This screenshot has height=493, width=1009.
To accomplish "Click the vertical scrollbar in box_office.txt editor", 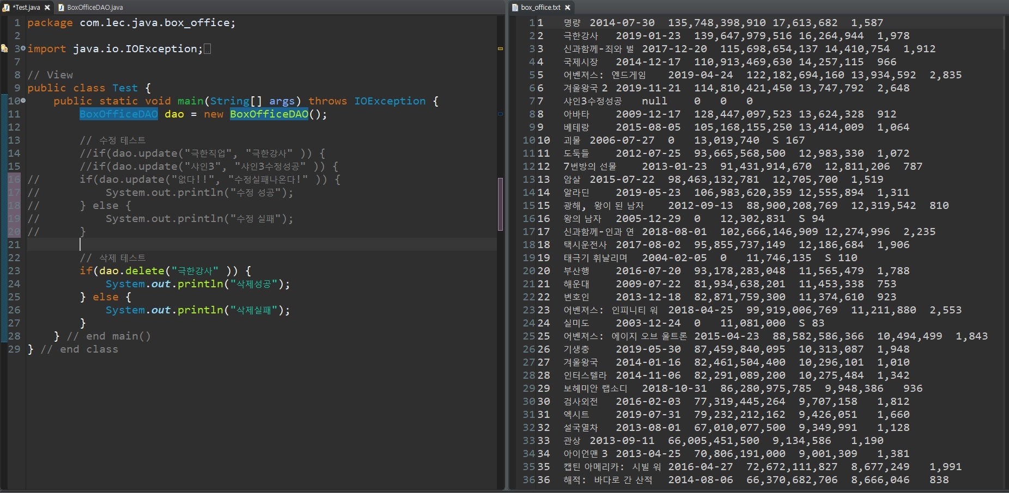I will pos(1005,253).
